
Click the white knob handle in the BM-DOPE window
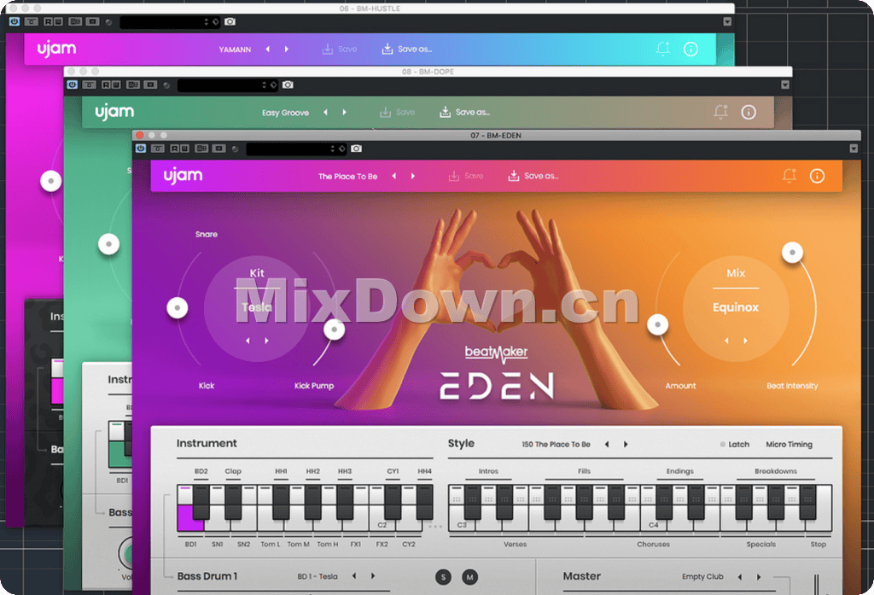coord(108,244)
